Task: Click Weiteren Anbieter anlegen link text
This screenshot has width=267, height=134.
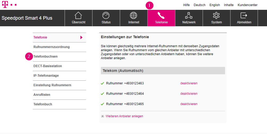Action: coord(124,116)
